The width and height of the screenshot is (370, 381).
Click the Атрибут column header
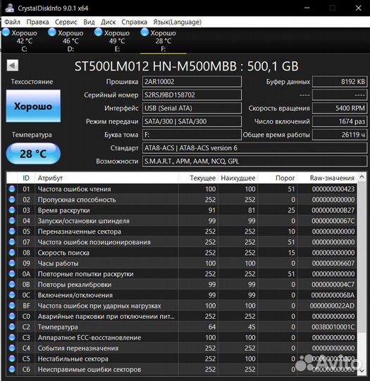point(106,178)
